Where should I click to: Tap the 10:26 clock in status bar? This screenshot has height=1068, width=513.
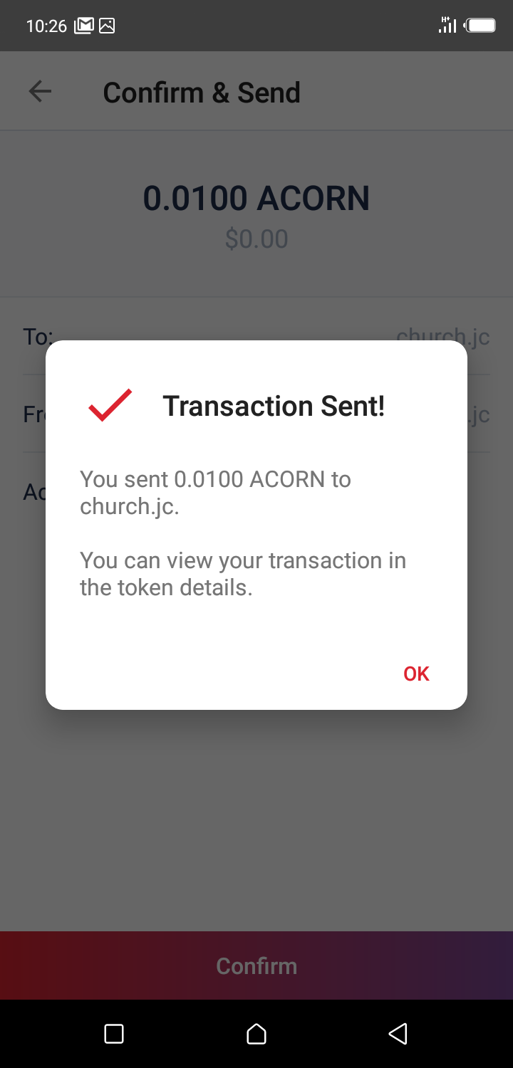46,26
